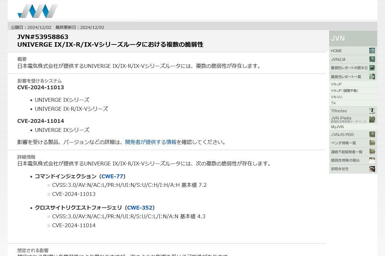Click the icon beside JVNJS/RSS
Viewport: 385px width, 256px height.
[x=372, y=134]
